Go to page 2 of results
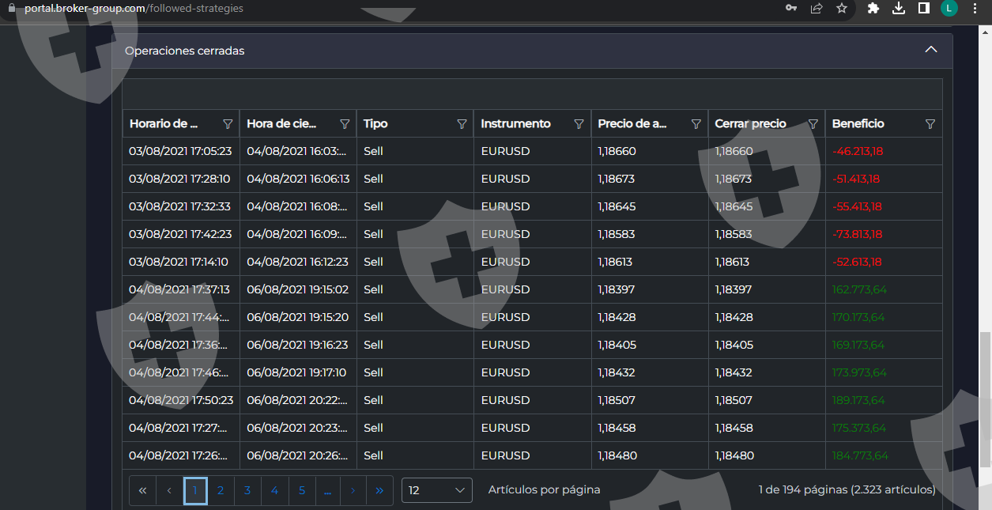The height and width of the screenshot is (510, 992). 221,490
